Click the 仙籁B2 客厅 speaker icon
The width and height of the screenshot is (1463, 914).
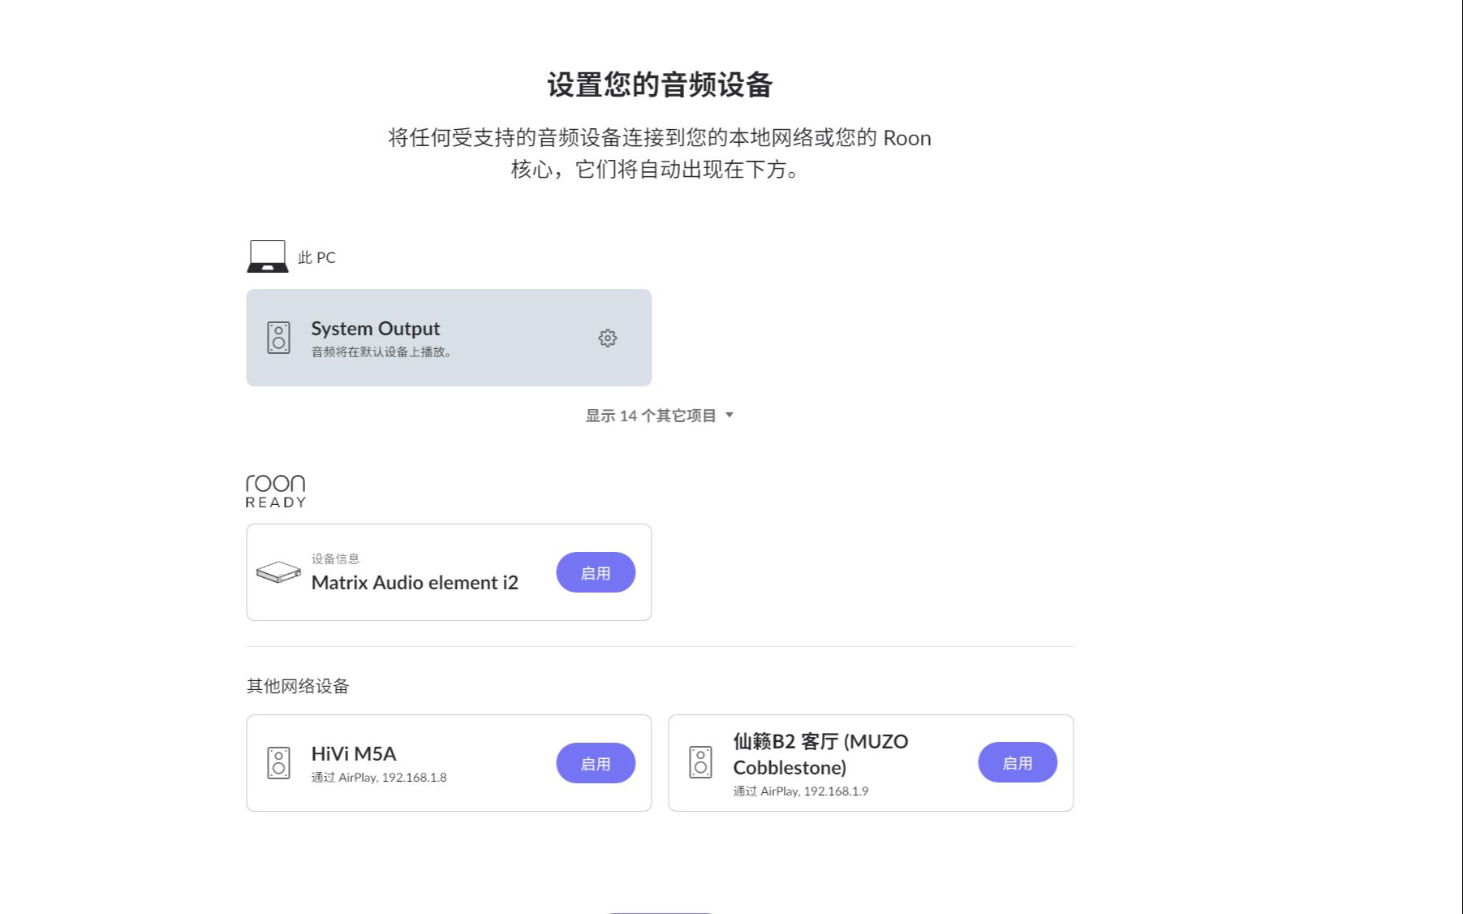(x=700, y=762)
